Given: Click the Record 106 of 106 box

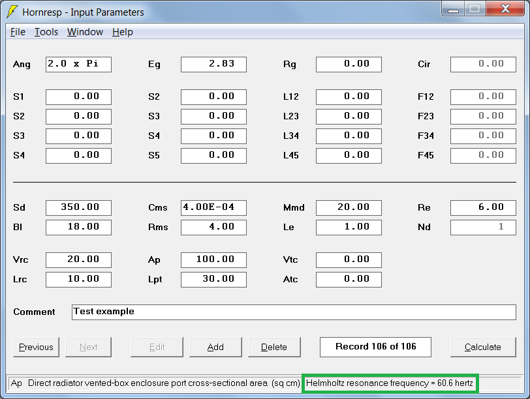Looking at the screenshot, I should coord(375,347).
